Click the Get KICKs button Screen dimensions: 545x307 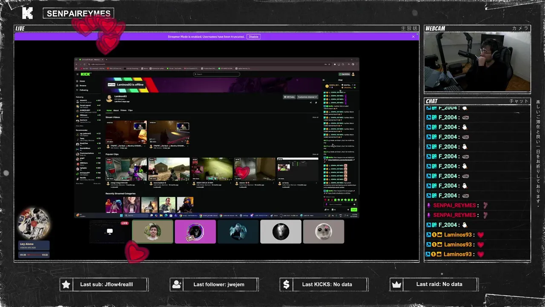344,74
